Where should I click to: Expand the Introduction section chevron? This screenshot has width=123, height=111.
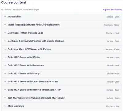click(5, 17)
